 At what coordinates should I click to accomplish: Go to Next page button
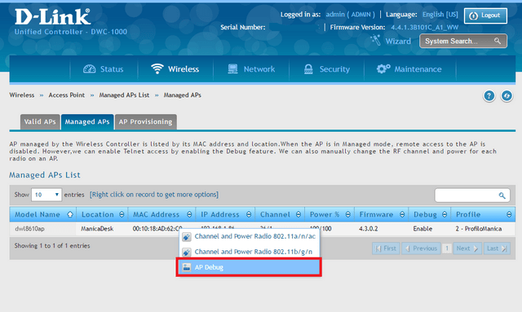tap(467, 248)
